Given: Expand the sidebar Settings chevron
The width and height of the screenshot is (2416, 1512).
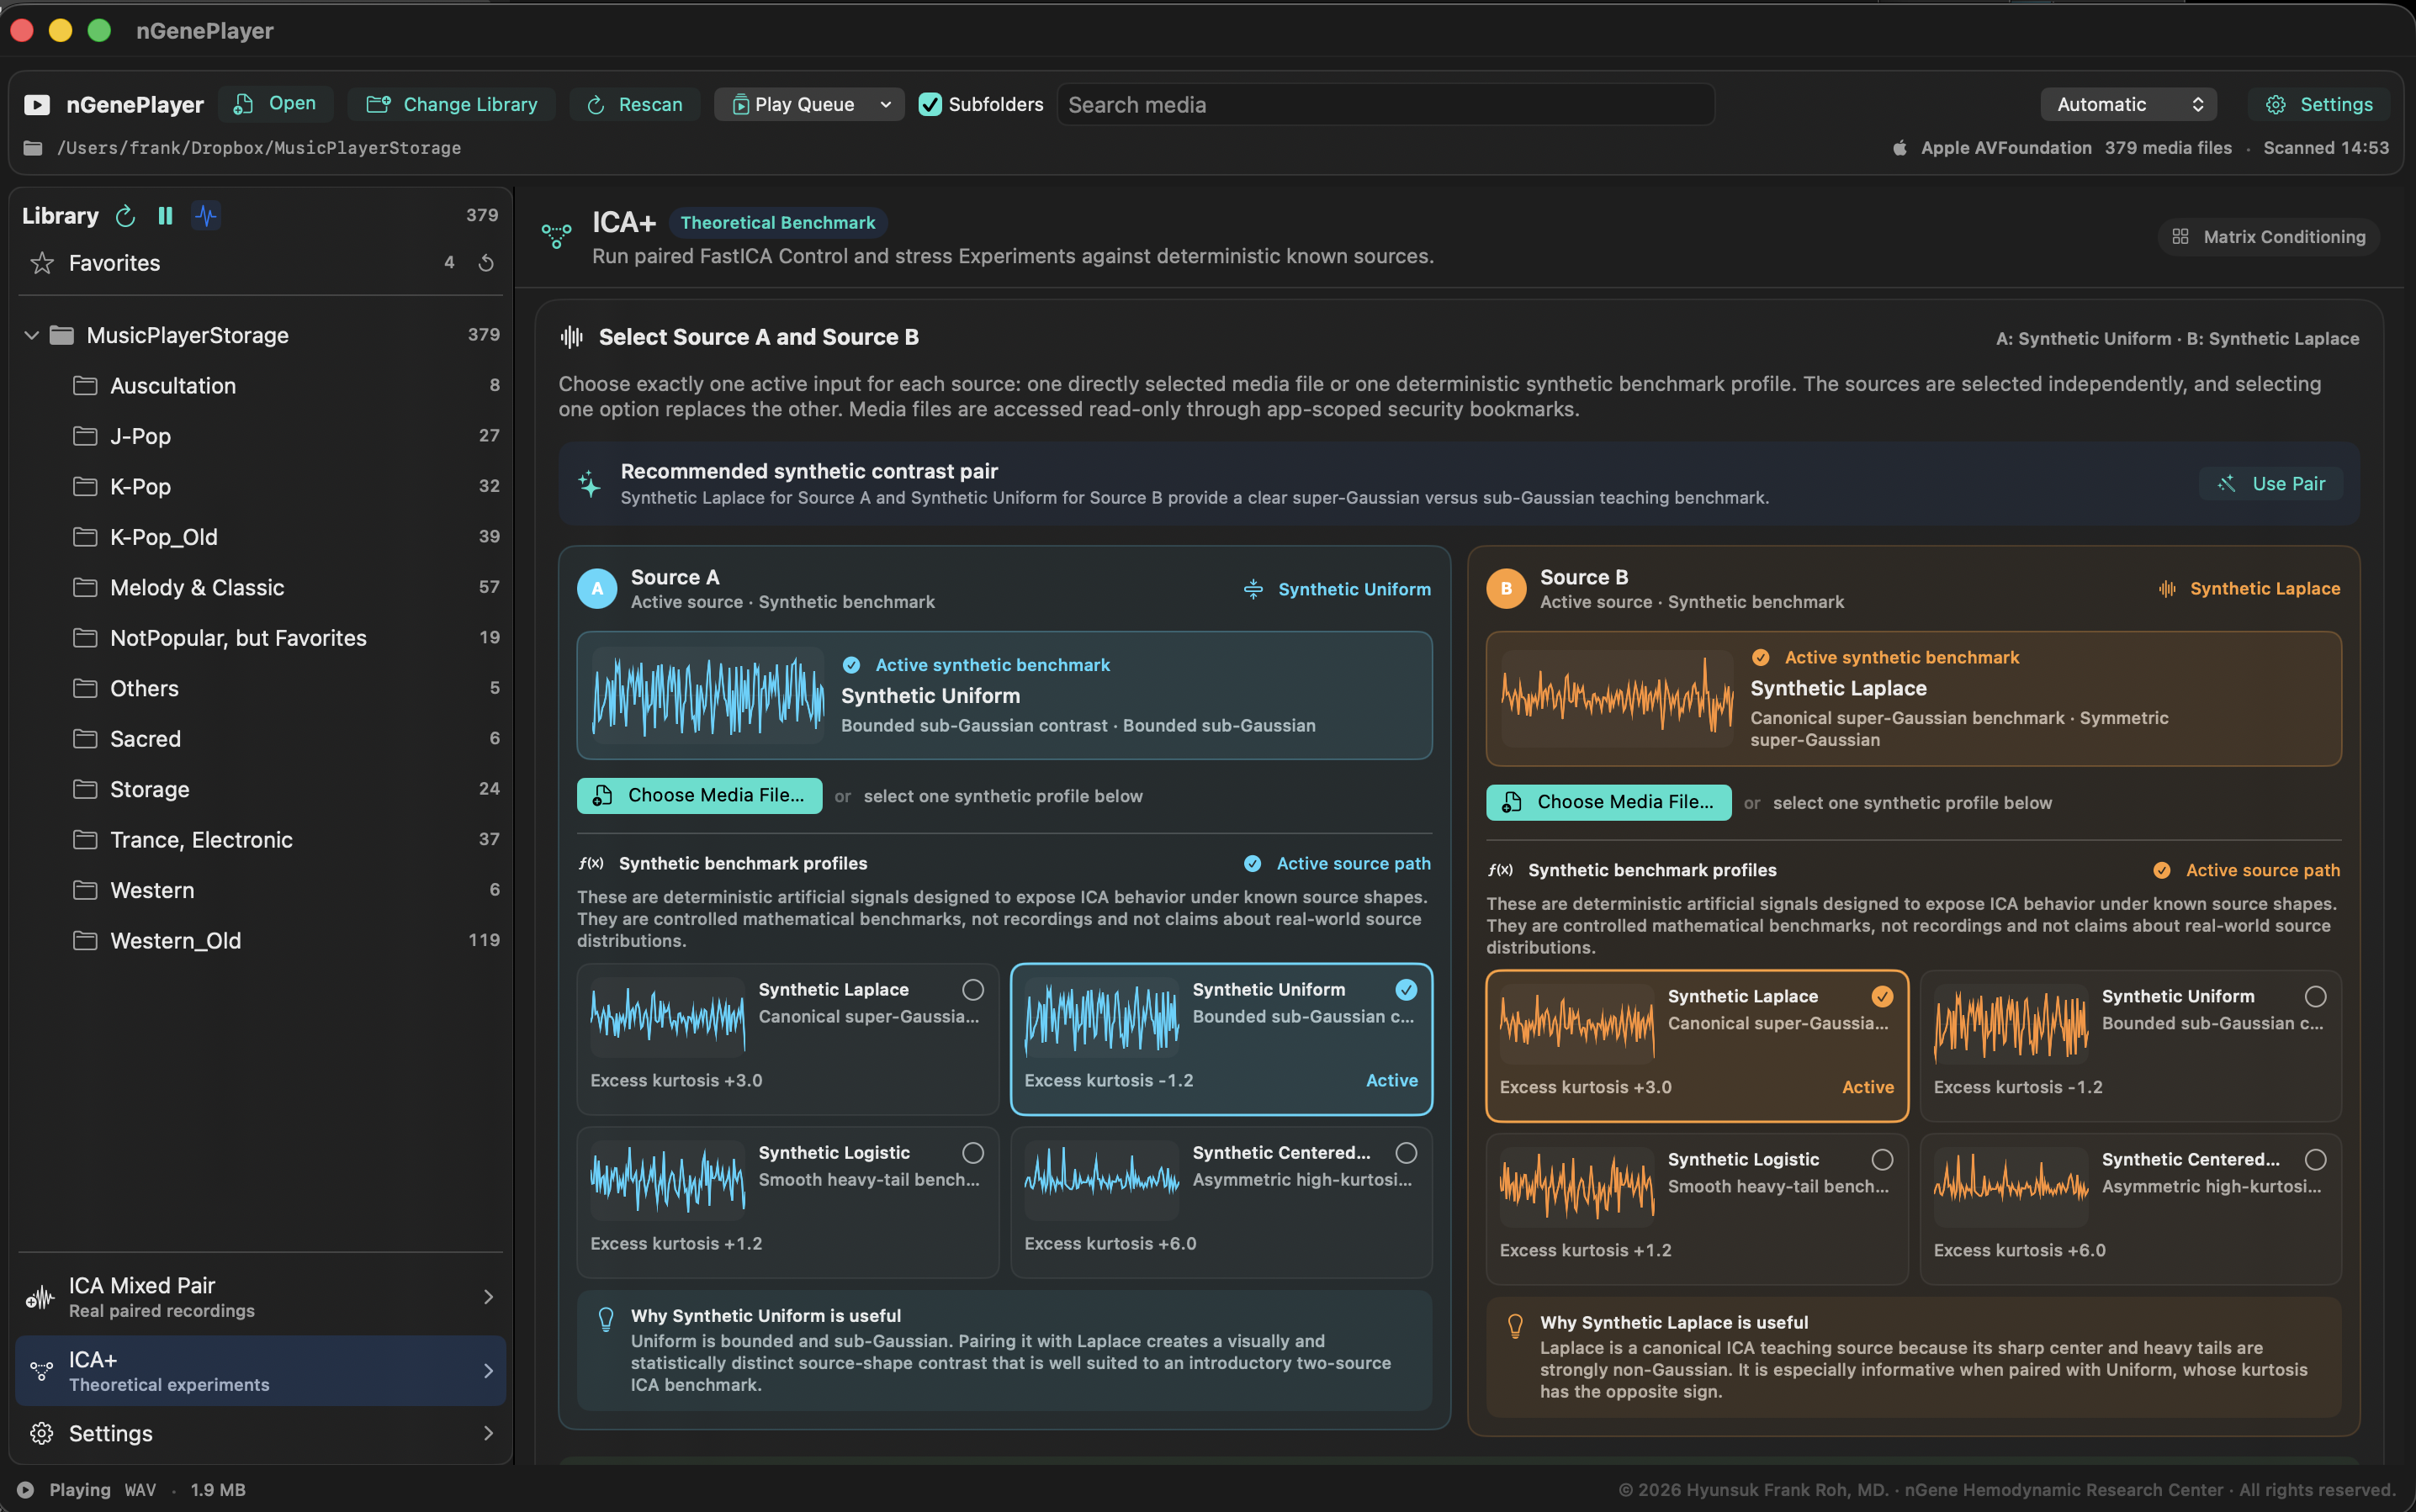Looking at the screenshot, I should tap(488, 1433).
